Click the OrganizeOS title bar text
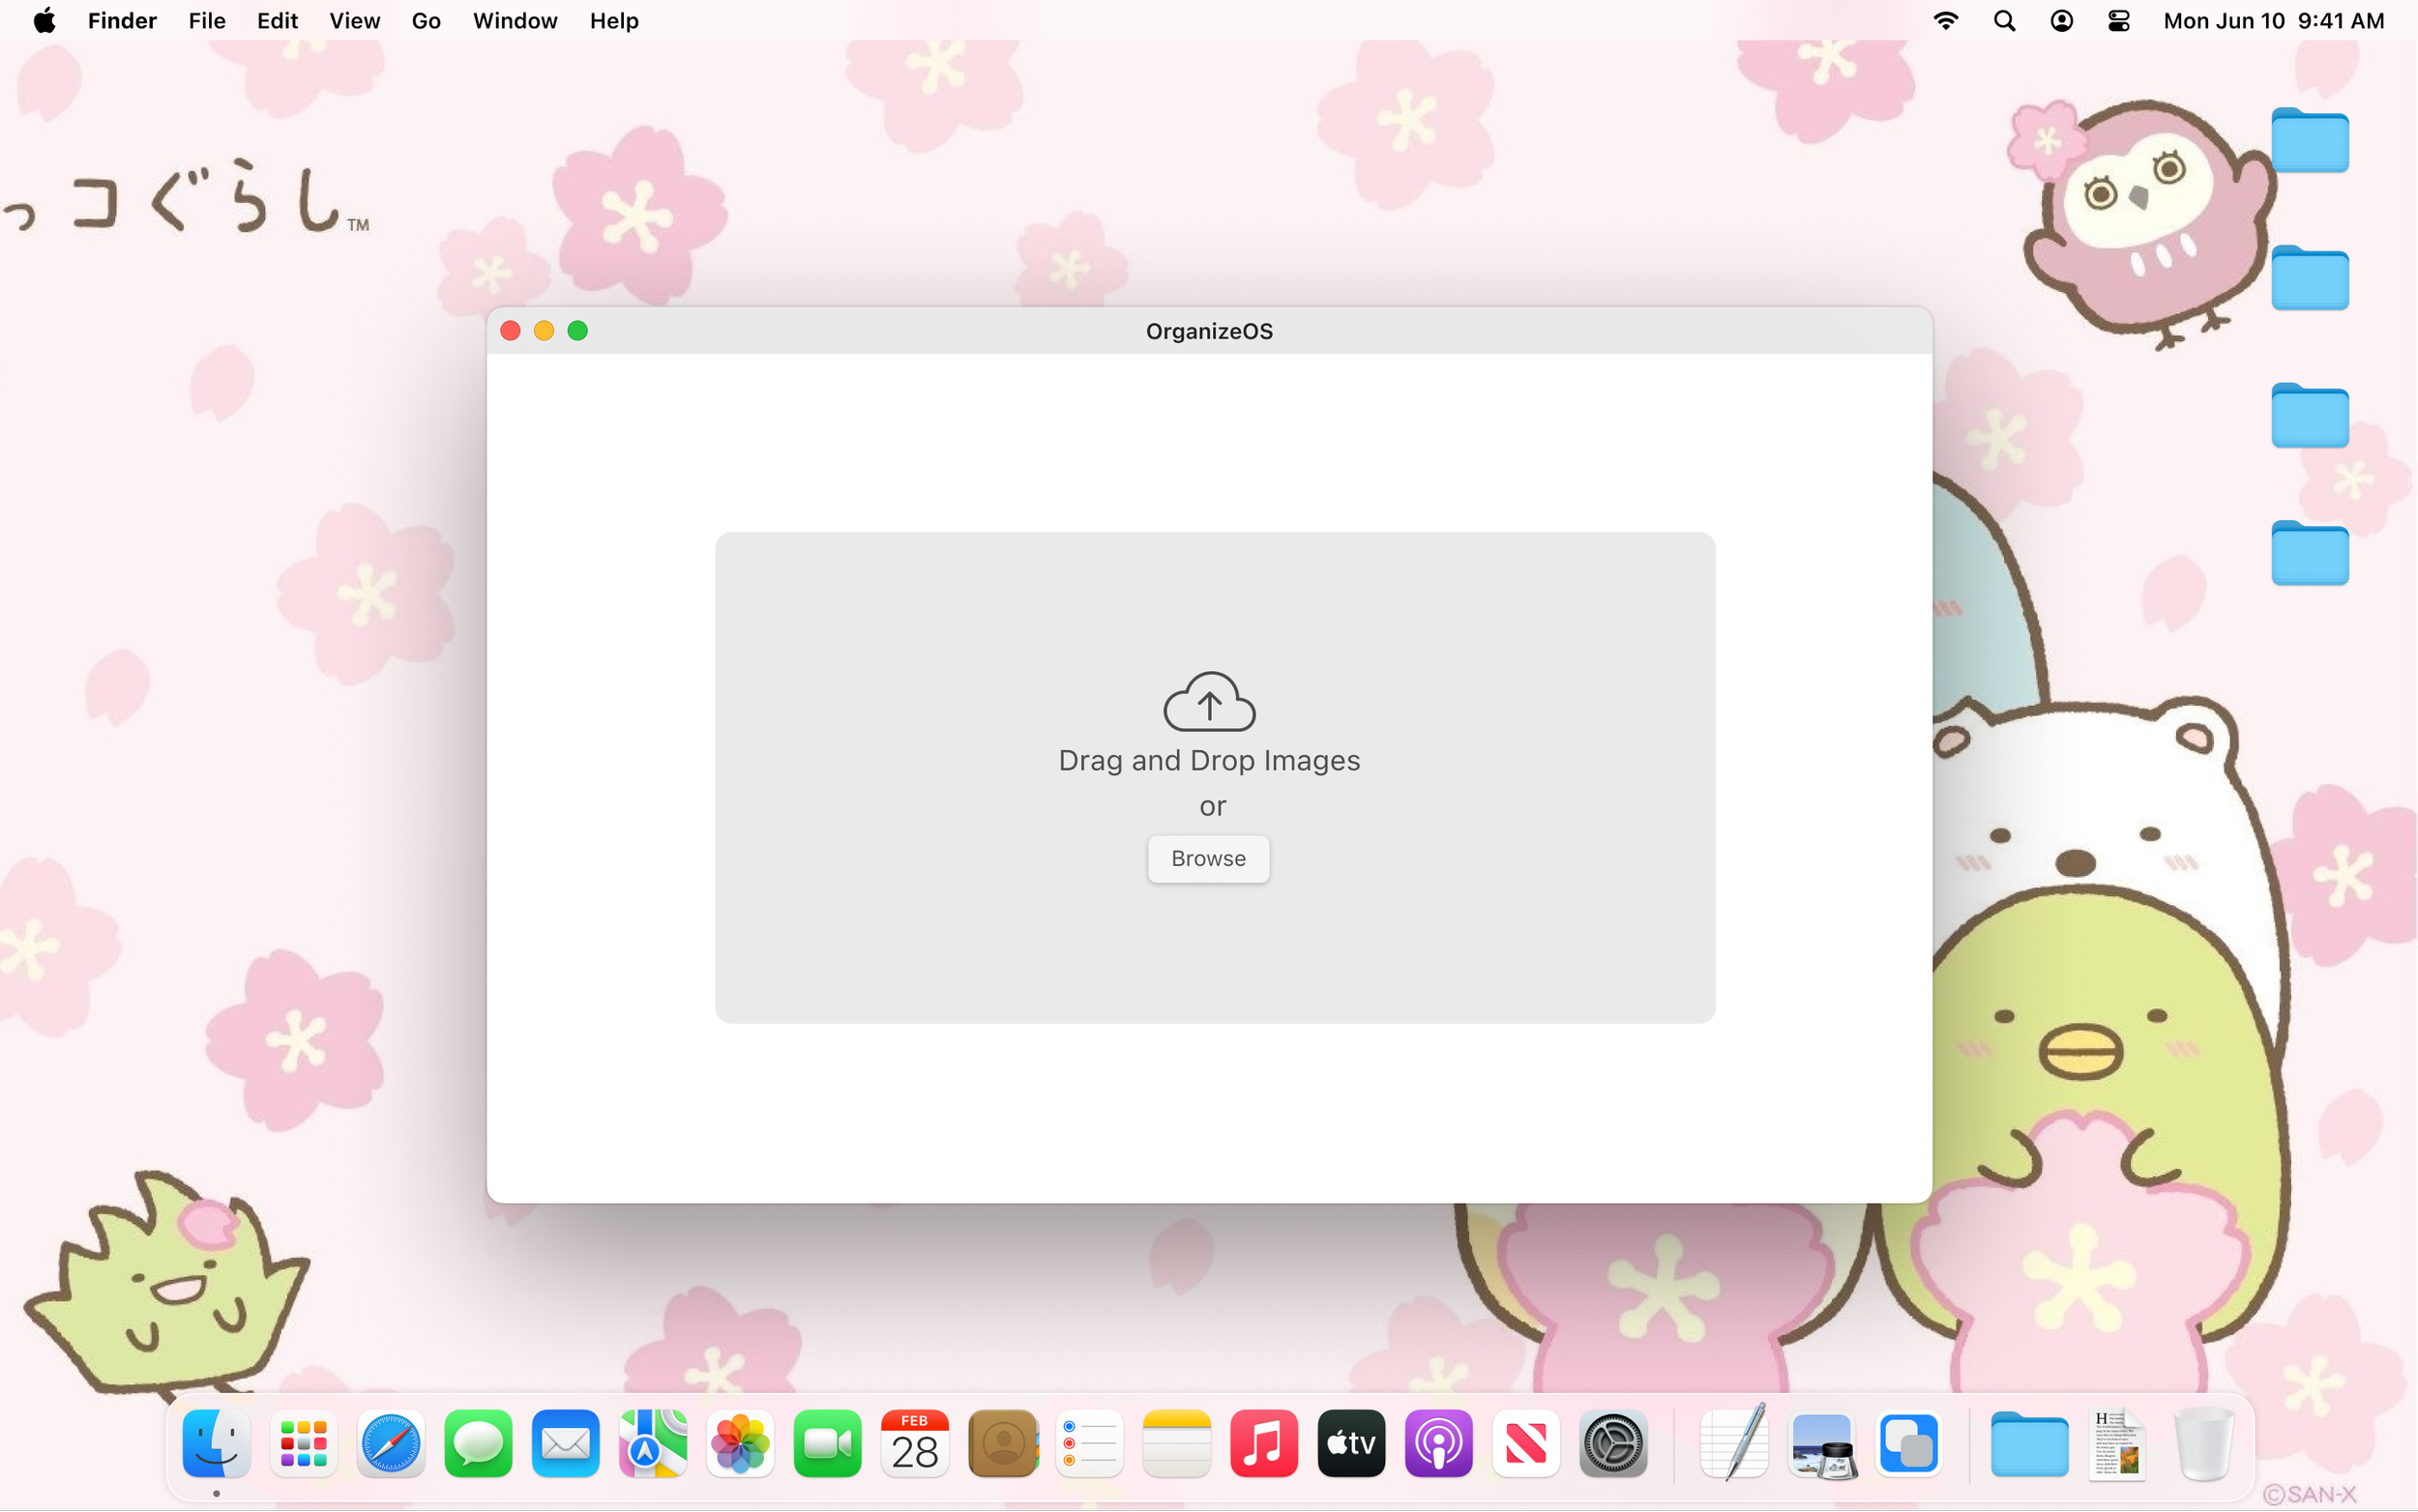This screenshot has width=2418, height=1512. tap(1208, 331)
